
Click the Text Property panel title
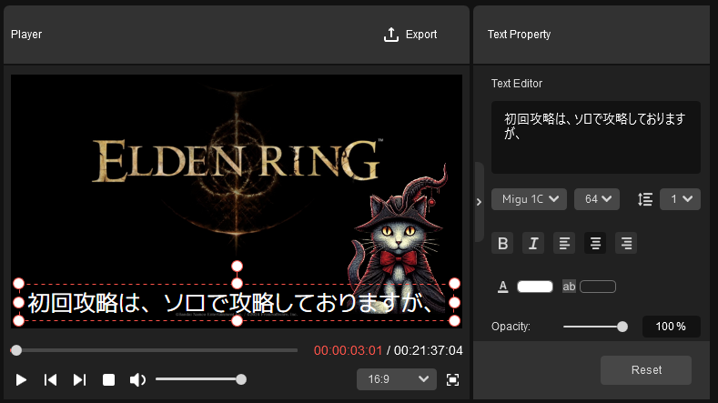pyautogui.click(x=519, y=35)
